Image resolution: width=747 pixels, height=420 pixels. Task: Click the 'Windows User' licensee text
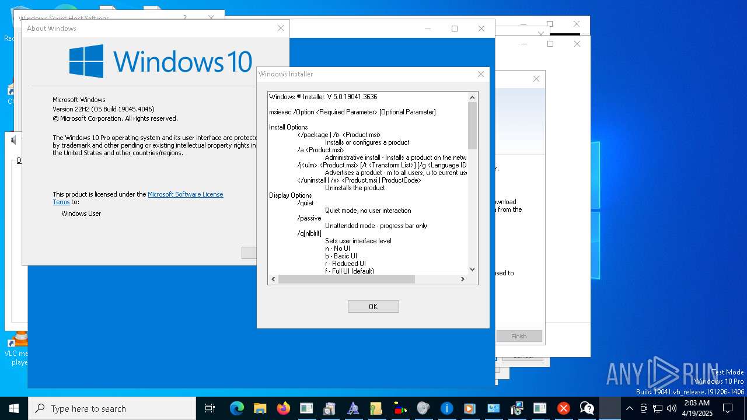coord(81,213)
